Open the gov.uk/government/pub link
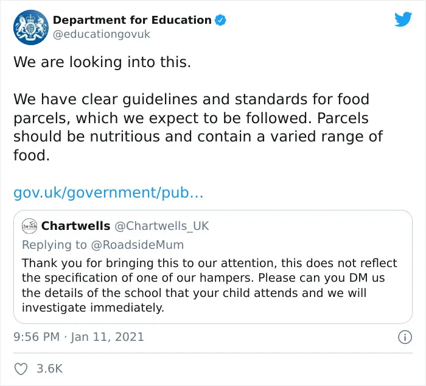426x386 pixels. 108,193
